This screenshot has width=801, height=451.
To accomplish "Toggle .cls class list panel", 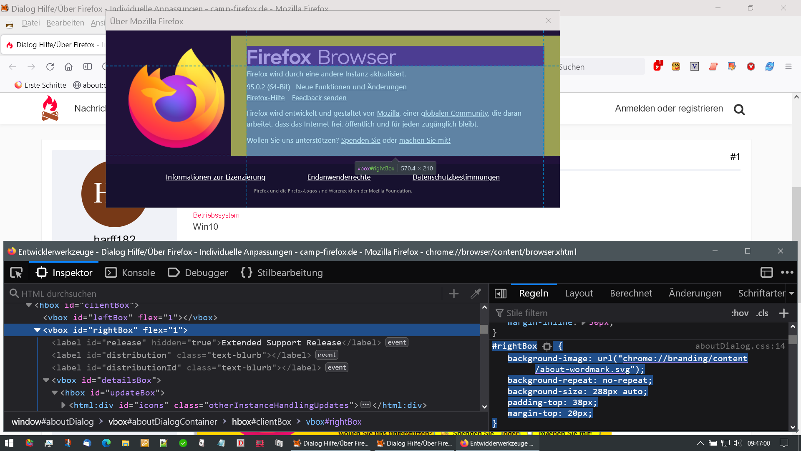I will pos(762,313).
